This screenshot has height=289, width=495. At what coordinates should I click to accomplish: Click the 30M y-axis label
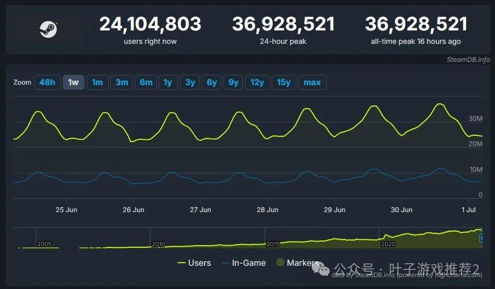pos(475,119)
